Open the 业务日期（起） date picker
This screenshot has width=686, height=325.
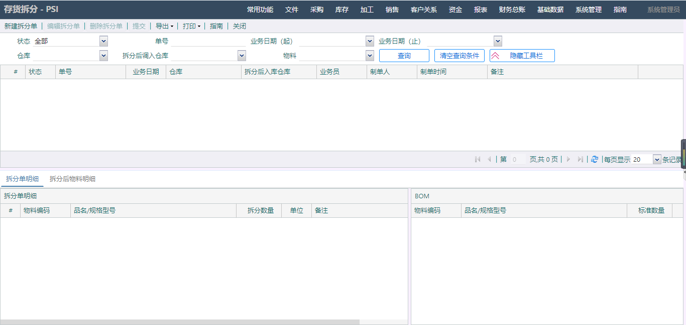click(370, 41)
